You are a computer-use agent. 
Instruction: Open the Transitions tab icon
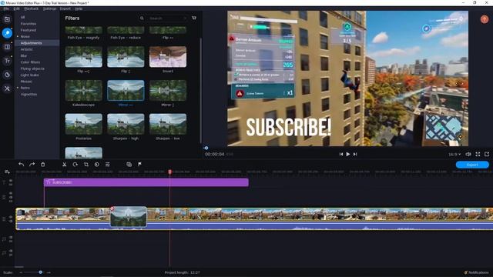point(7,47)
